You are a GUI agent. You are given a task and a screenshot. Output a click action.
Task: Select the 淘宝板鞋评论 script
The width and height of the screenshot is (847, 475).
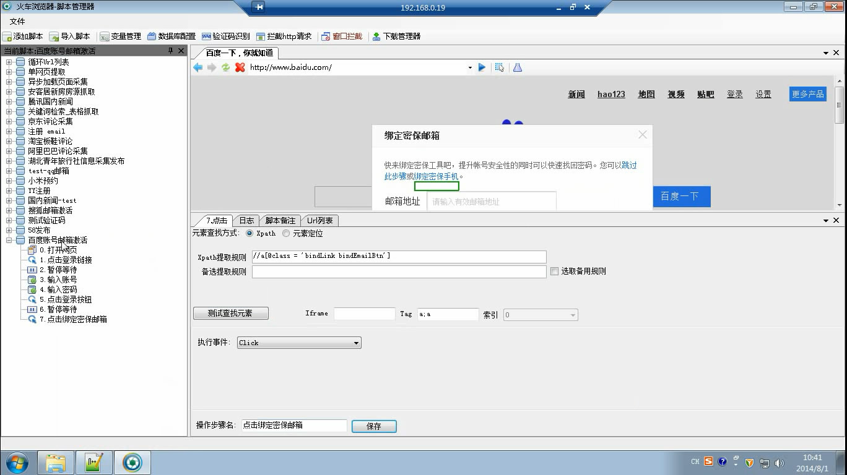pos(50,141)
